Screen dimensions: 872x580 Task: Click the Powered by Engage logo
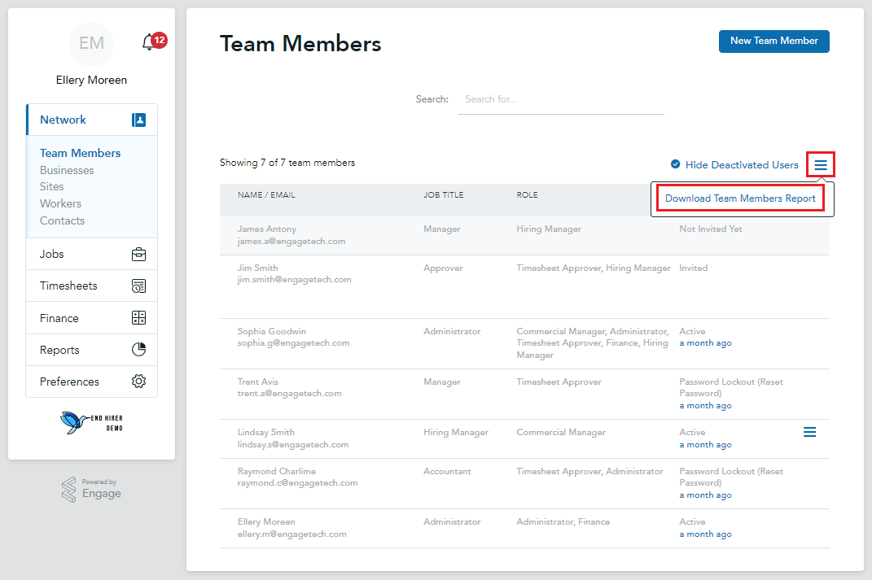click(91, 489)
